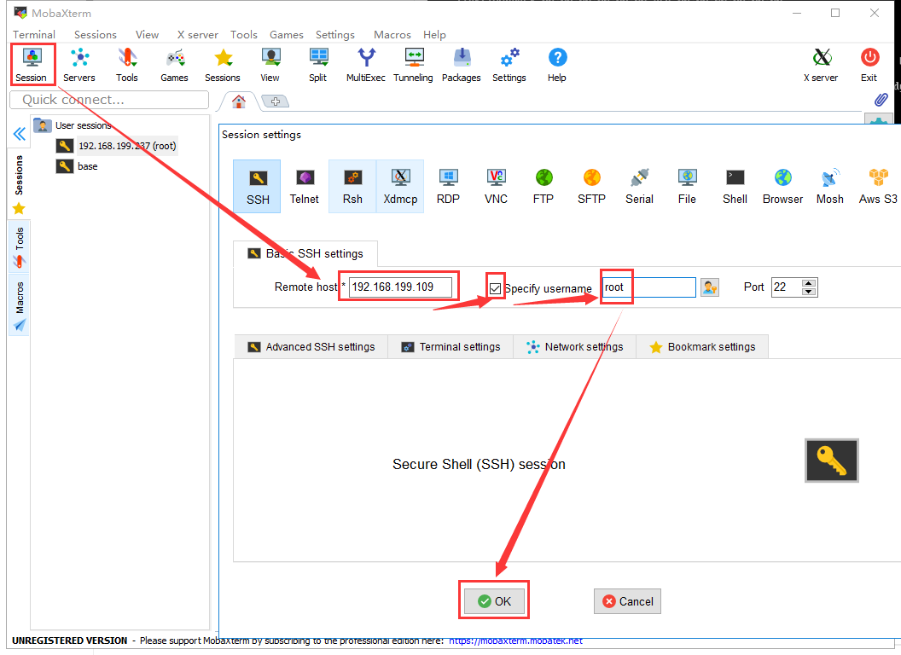
Task: Open the Tunneling tool
Action: (413, 65)
